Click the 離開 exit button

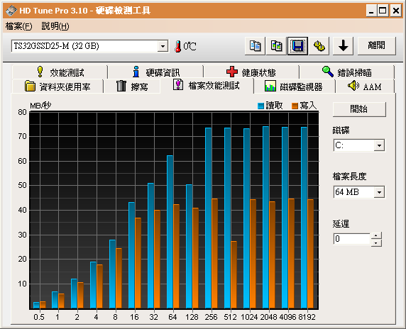tap(377, 46)
